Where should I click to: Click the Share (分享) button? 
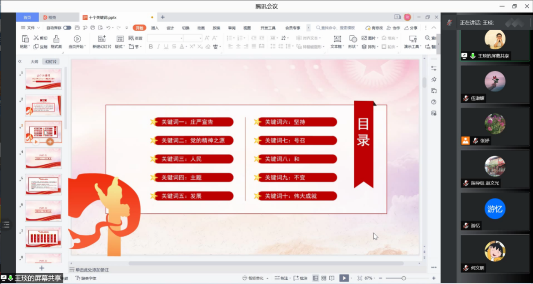tap(410, 28)
